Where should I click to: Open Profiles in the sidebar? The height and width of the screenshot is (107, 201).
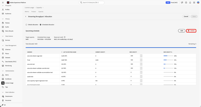click(7, 10)
